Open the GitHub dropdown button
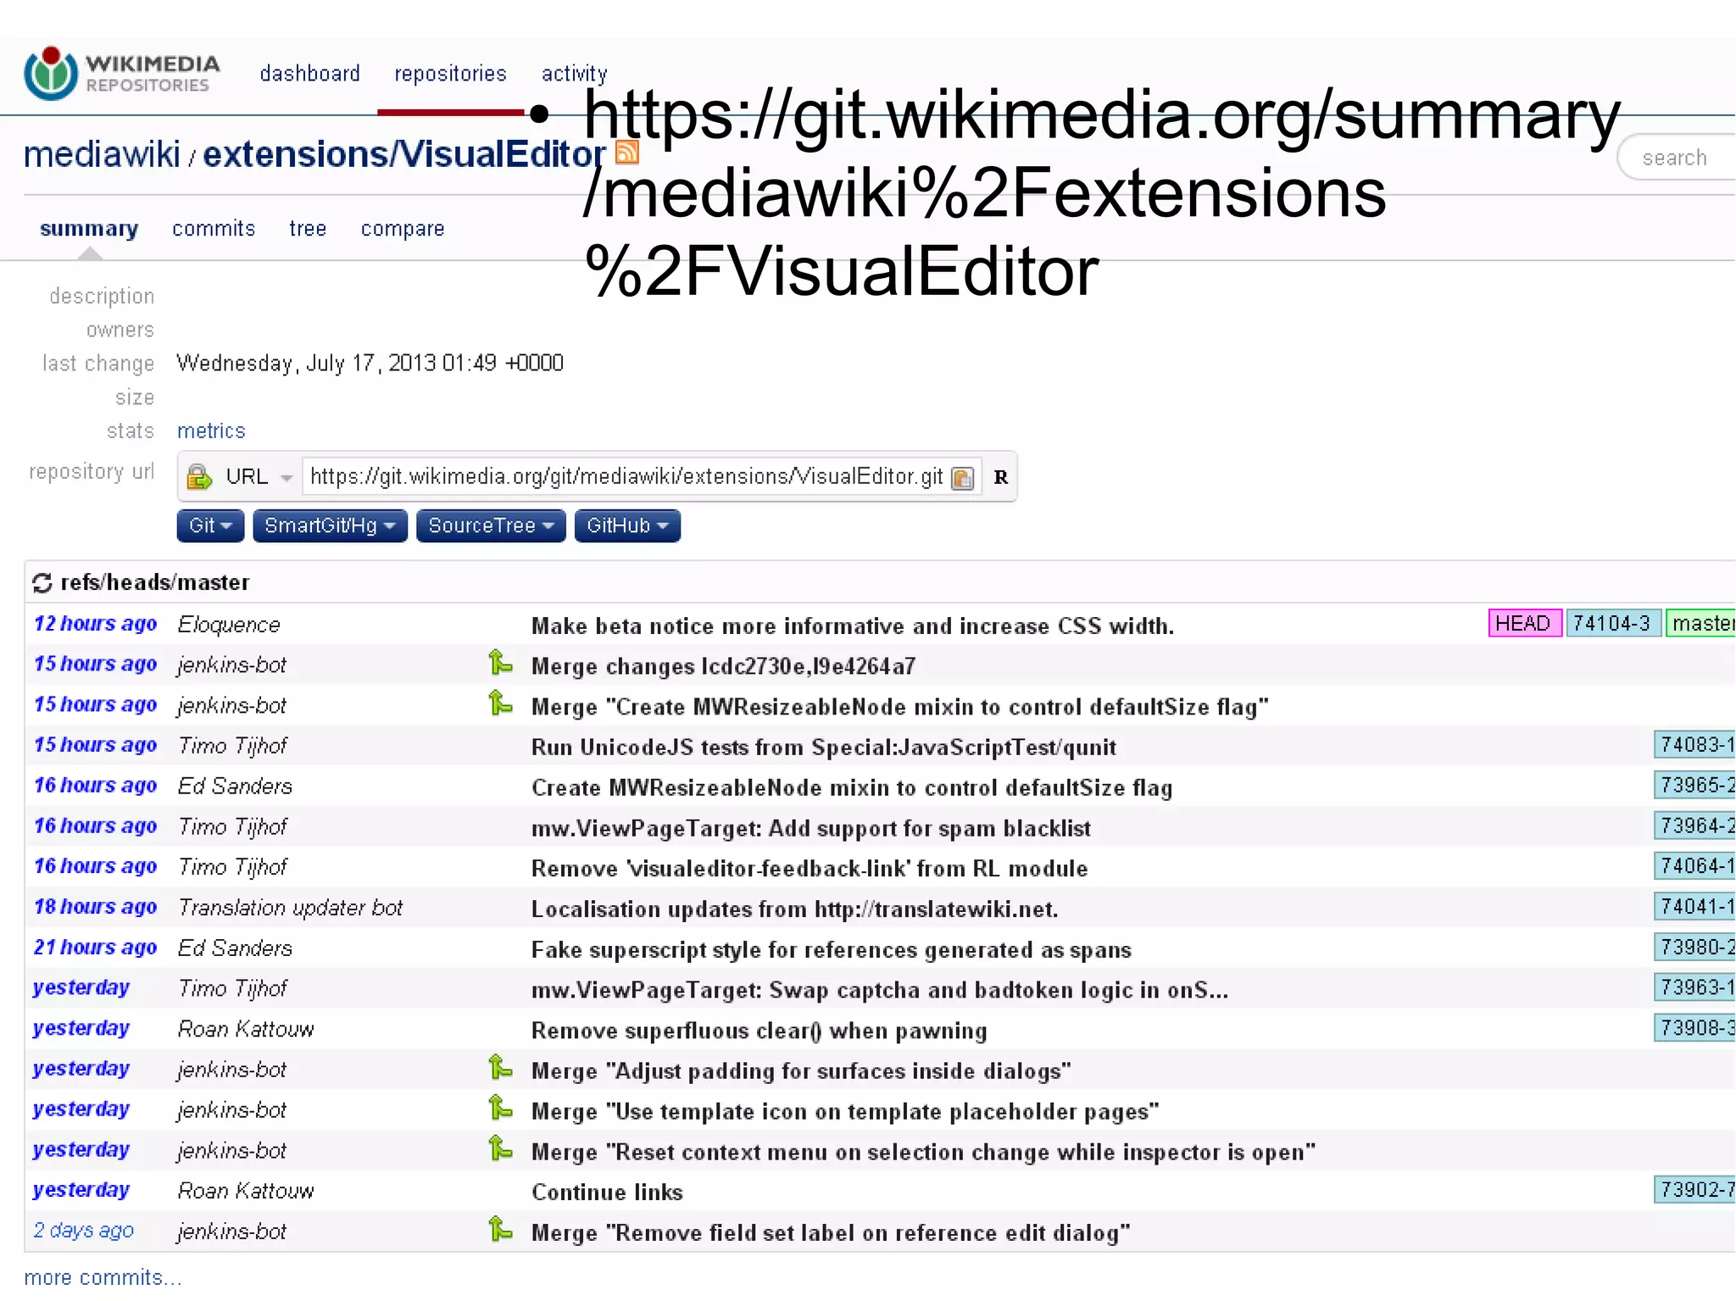 tap(627, 525)
